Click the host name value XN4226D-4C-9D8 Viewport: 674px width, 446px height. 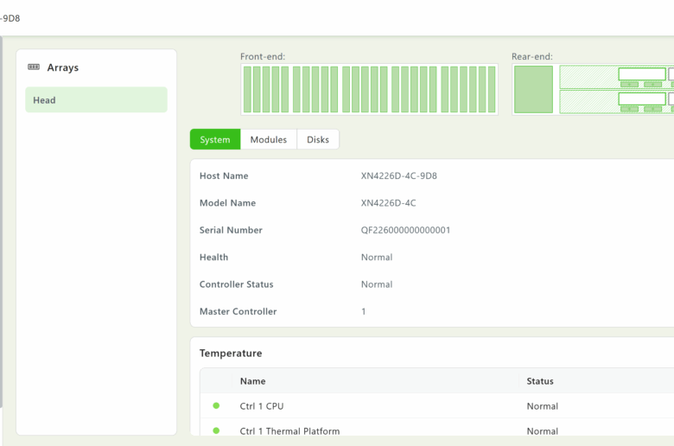click(x=398, y=176)
